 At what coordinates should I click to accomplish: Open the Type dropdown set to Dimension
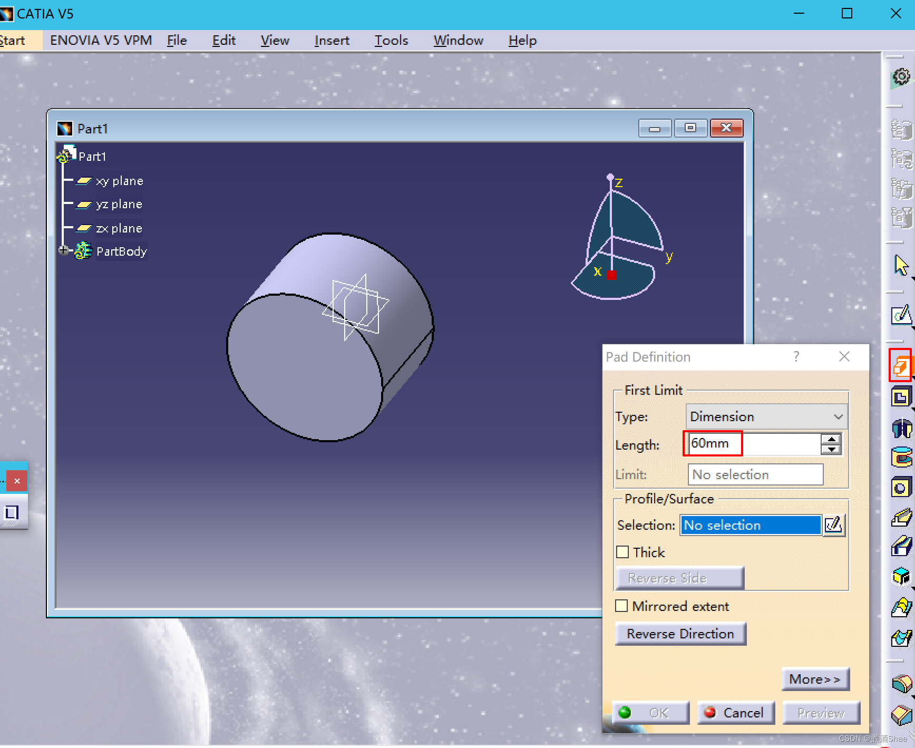[766, 416]
